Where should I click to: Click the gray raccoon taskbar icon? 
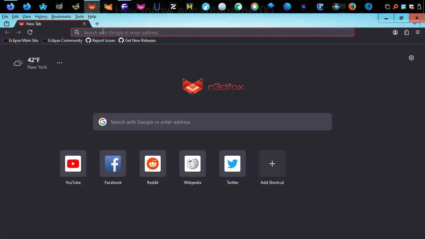pyautogui.click(x=59, y=6)
